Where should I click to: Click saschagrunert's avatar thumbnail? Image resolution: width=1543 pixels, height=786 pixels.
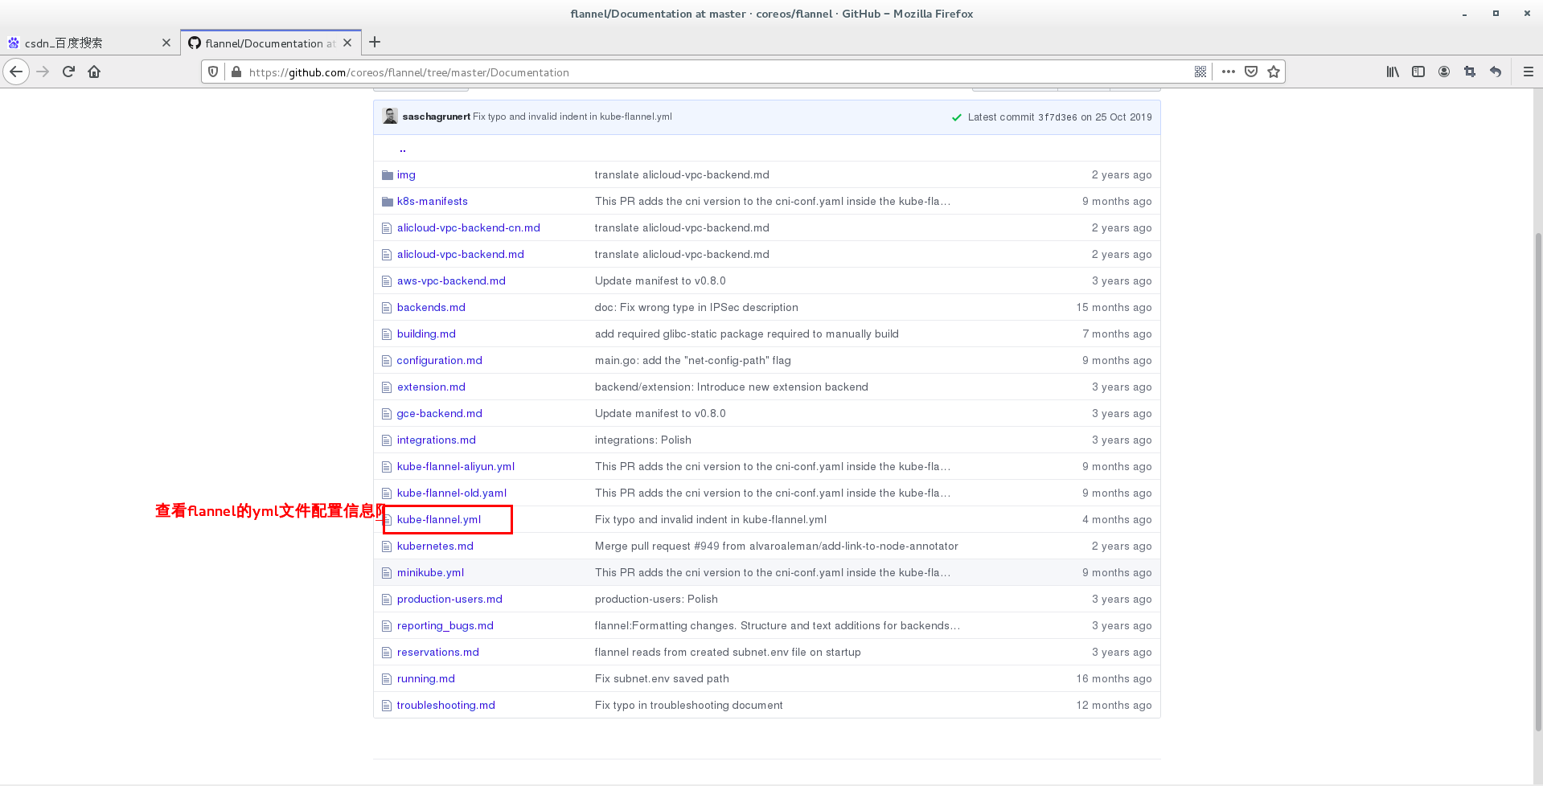click(390, 116)
